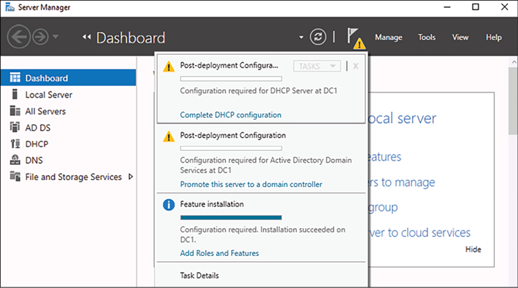Expand File and Storage Services arrow
Screen dimensions: 518x288
[131, 176]
